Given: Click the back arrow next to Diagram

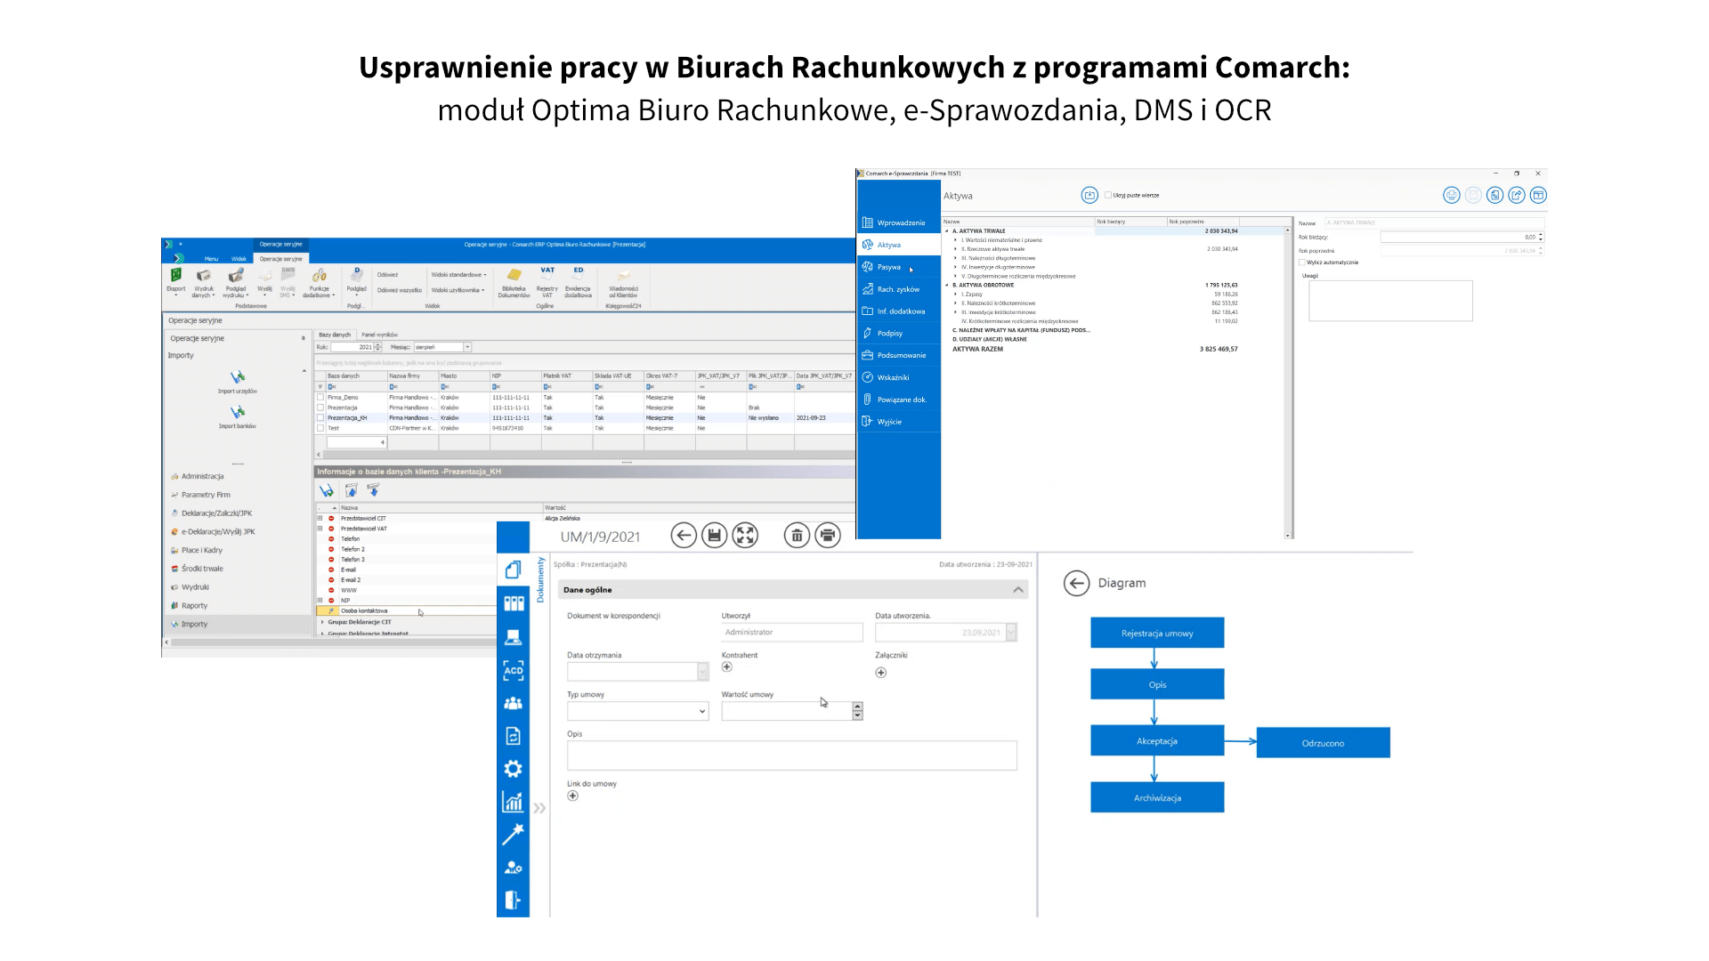Looking at the screenshot, I should point(1077,583).
